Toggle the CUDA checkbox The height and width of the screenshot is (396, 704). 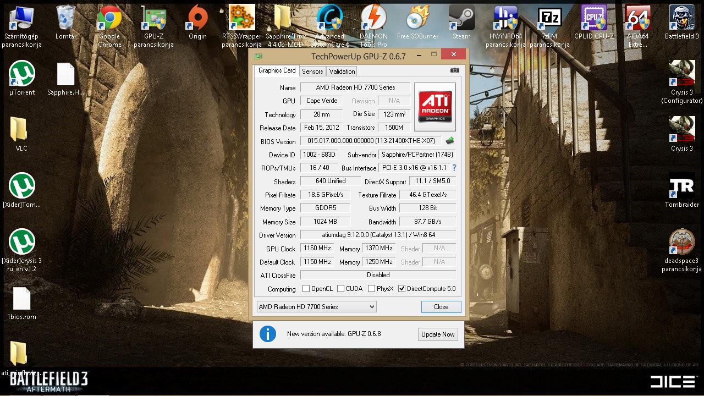point(341,289)
